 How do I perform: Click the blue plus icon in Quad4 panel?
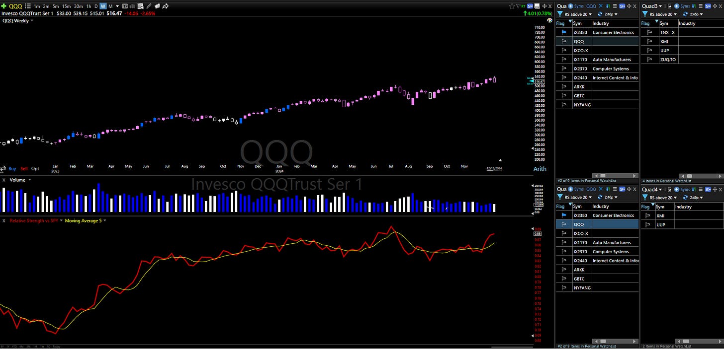pyautogui.click(x=677, y=189)
